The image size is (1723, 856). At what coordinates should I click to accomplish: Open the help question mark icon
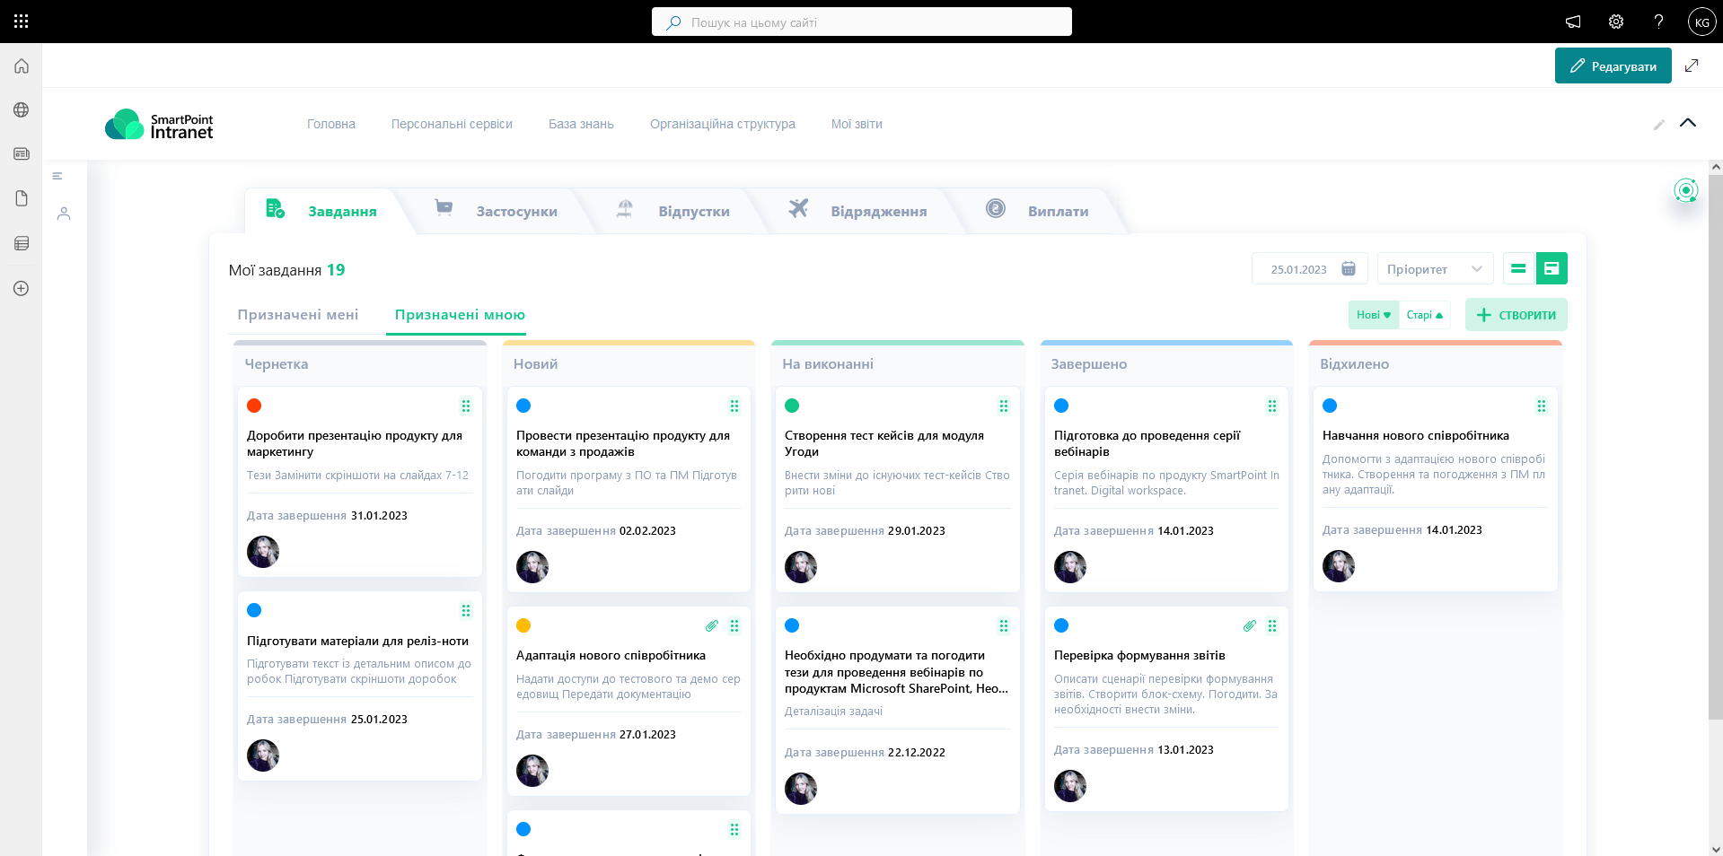[1658, 22]
